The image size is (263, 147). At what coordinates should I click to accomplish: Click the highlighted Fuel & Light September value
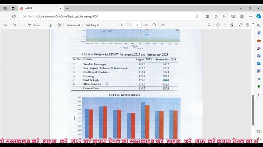click(x=166, y=80)
